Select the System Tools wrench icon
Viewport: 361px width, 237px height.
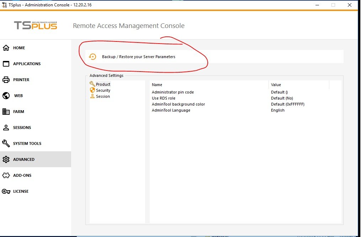pyautogui.click(x=6, y=143)
